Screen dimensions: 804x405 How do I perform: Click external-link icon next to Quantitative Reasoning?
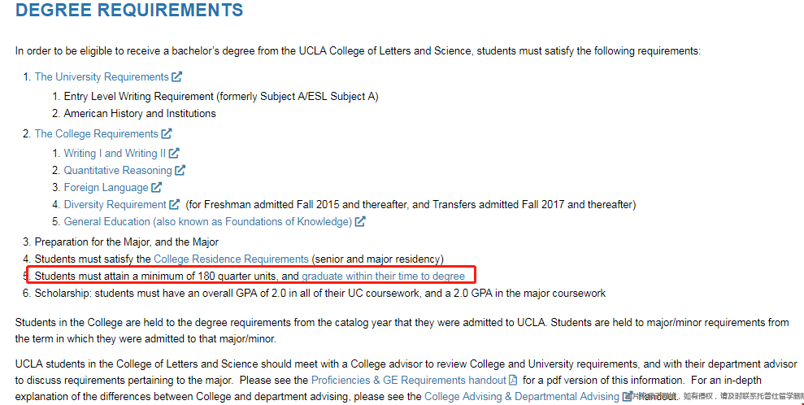(180, 171)
